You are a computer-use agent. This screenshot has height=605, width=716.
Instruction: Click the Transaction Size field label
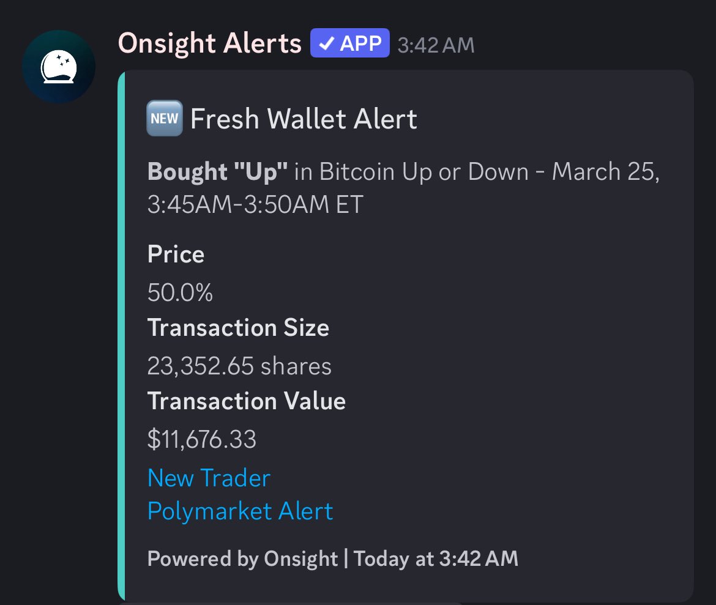(x=238, y=328)
